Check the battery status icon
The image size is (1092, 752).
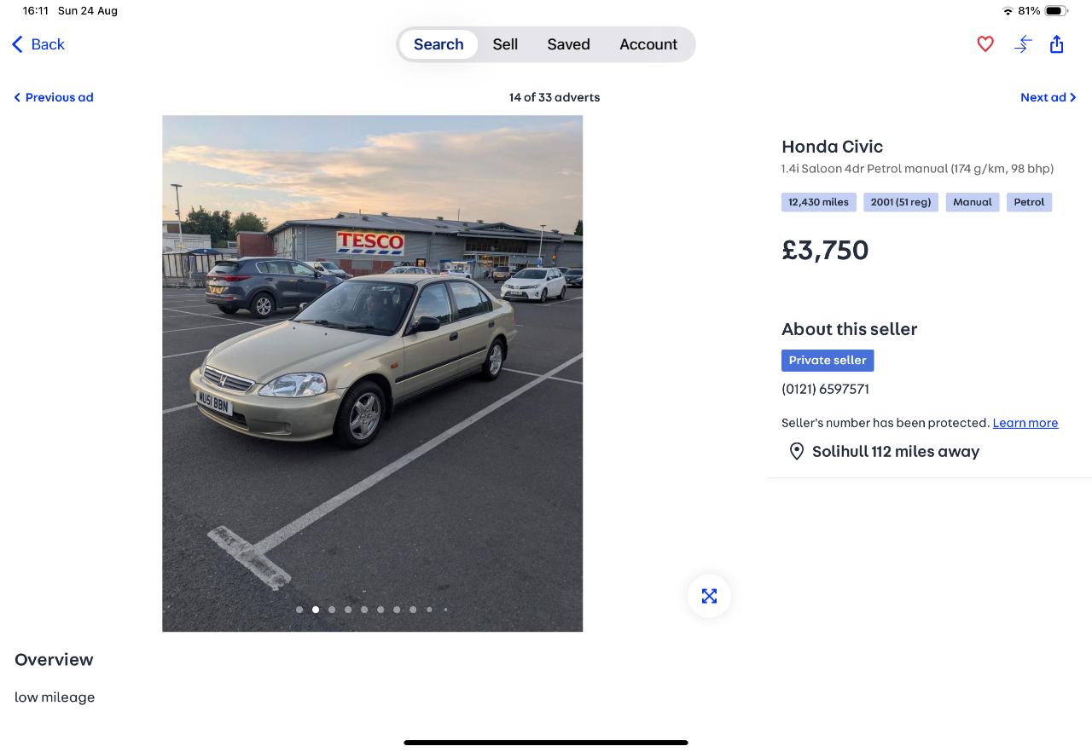(x=1056, y=11)
